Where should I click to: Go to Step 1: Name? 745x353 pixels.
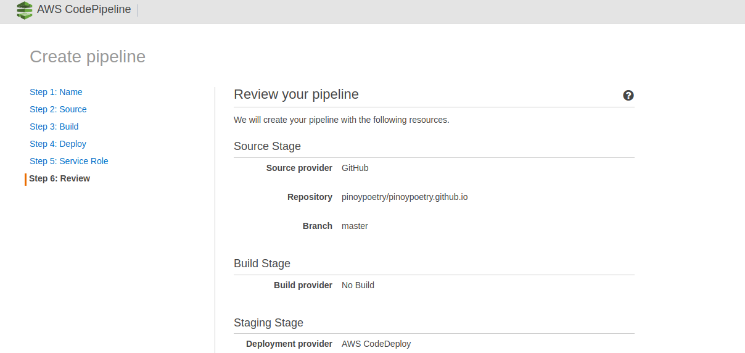click(x=56, y=92)
